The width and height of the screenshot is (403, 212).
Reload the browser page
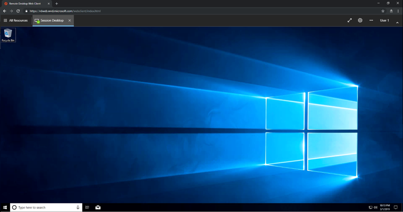(18, 11)
